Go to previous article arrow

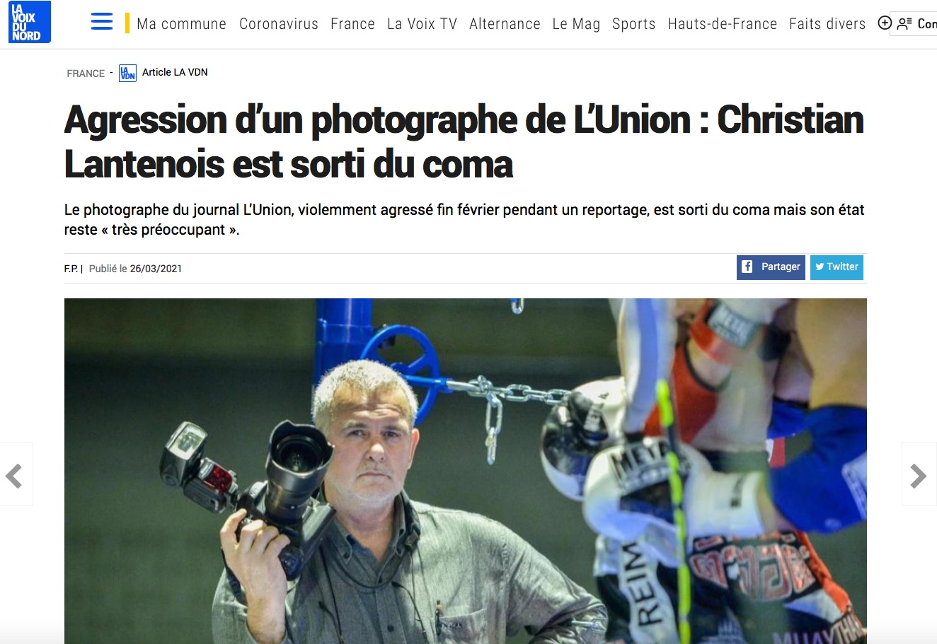(x=14, y=475)
